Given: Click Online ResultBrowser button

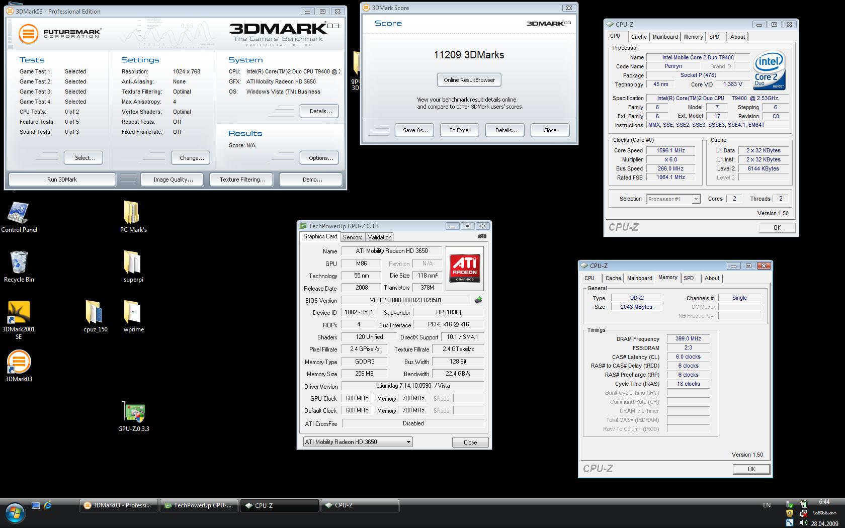Looking at the screenshot, I should [x=469, y=80].
